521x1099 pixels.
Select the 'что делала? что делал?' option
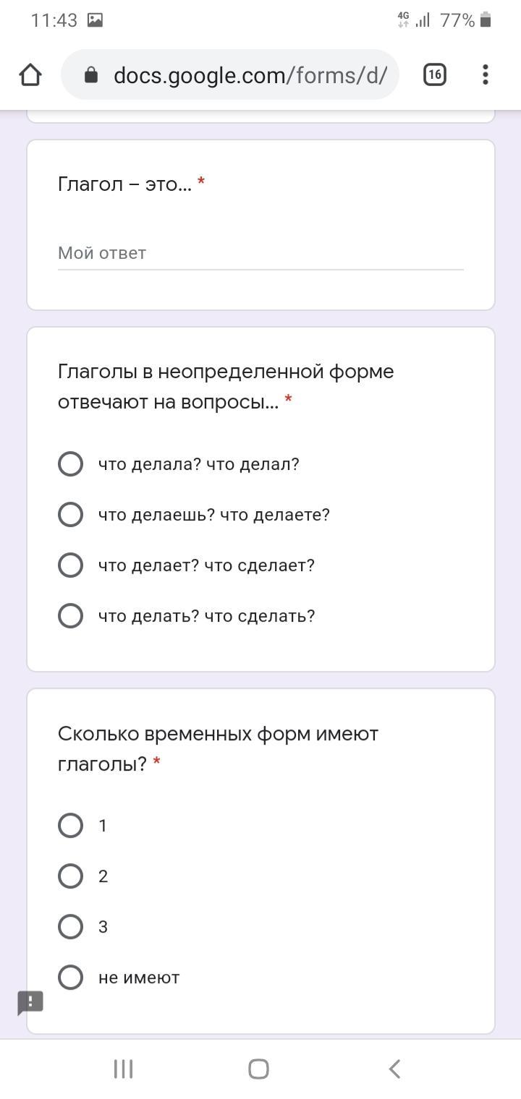coord(70,464)
